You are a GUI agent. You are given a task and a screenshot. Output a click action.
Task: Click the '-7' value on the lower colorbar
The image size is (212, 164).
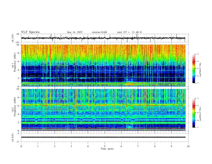(198, 128)
